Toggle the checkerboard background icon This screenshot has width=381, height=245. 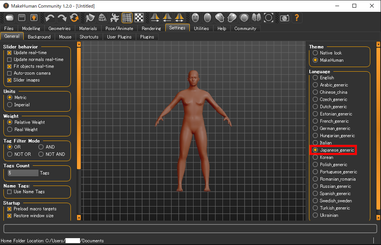139,18
